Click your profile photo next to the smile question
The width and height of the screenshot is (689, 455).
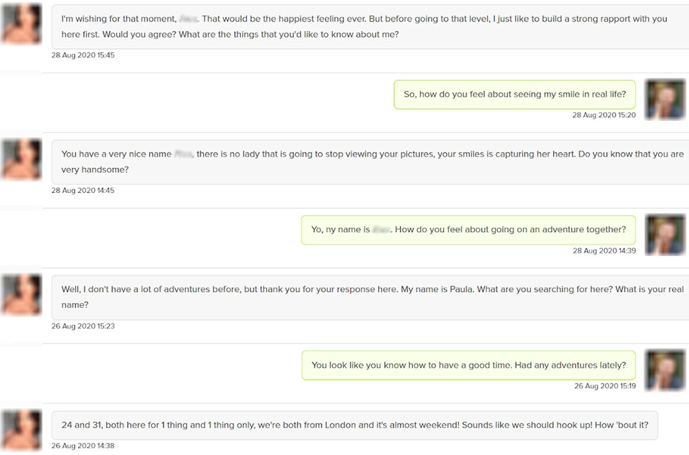click(x=665, y=99)
